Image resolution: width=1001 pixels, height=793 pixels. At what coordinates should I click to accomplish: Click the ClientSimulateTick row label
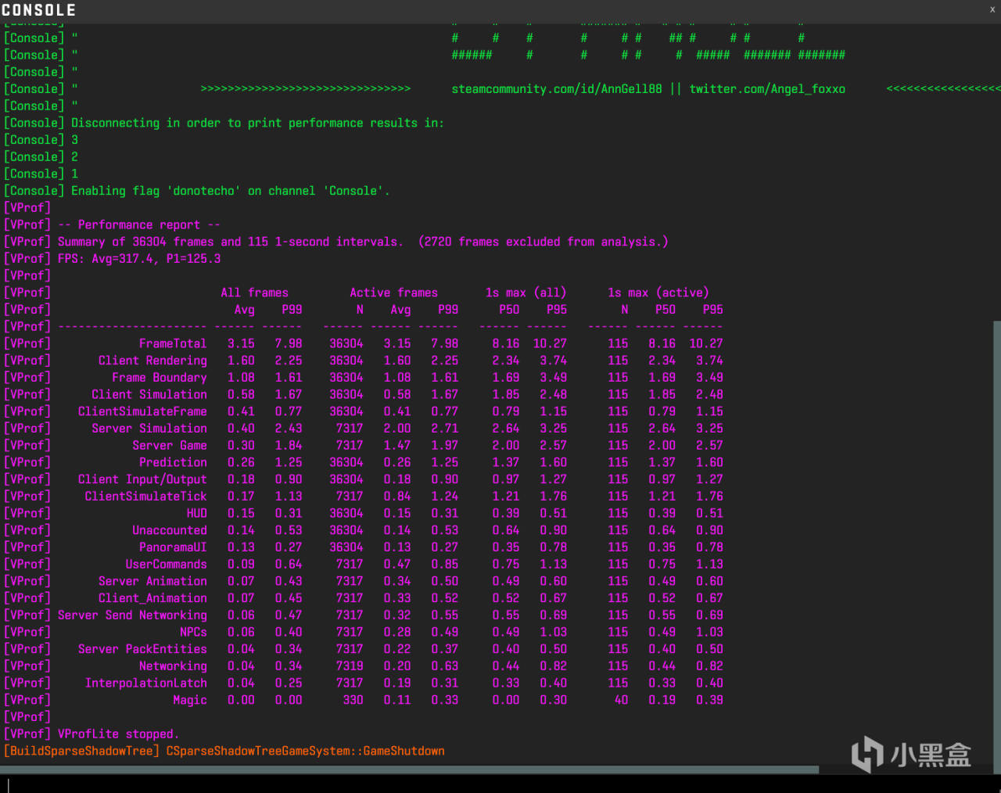tap(146, 496)
